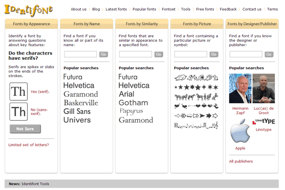Choose the music notes symbol row
This screenshot has width=285, height=190.
click(196, 125)
